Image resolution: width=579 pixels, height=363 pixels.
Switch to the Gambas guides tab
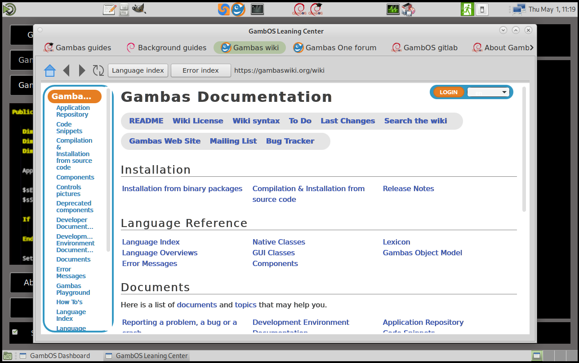tap(77, 48)
